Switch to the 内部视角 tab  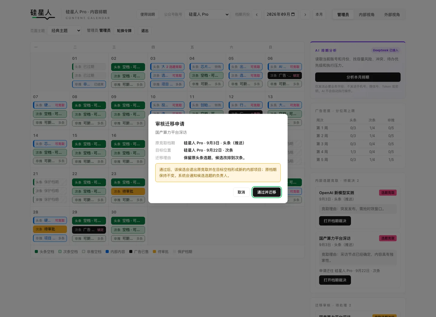coord(367,14)
